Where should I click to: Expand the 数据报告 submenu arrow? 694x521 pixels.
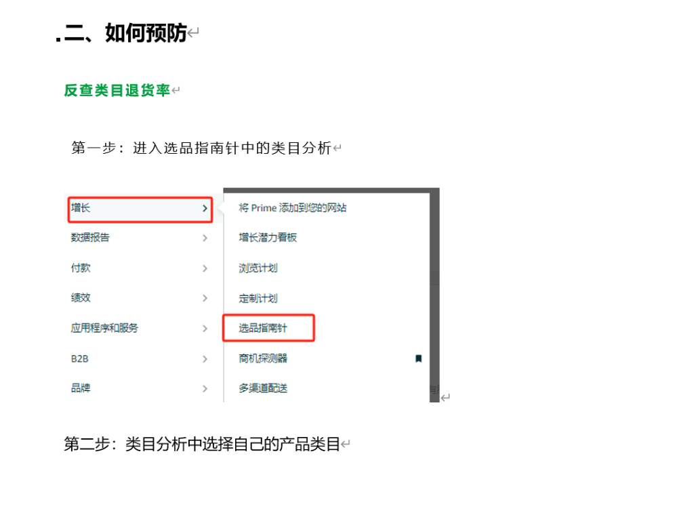tap(205, 238)
